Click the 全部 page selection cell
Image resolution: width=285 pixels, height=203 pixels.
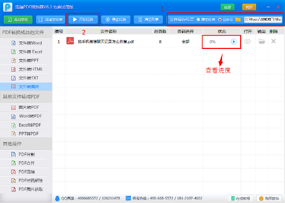(x=186, y=42)
